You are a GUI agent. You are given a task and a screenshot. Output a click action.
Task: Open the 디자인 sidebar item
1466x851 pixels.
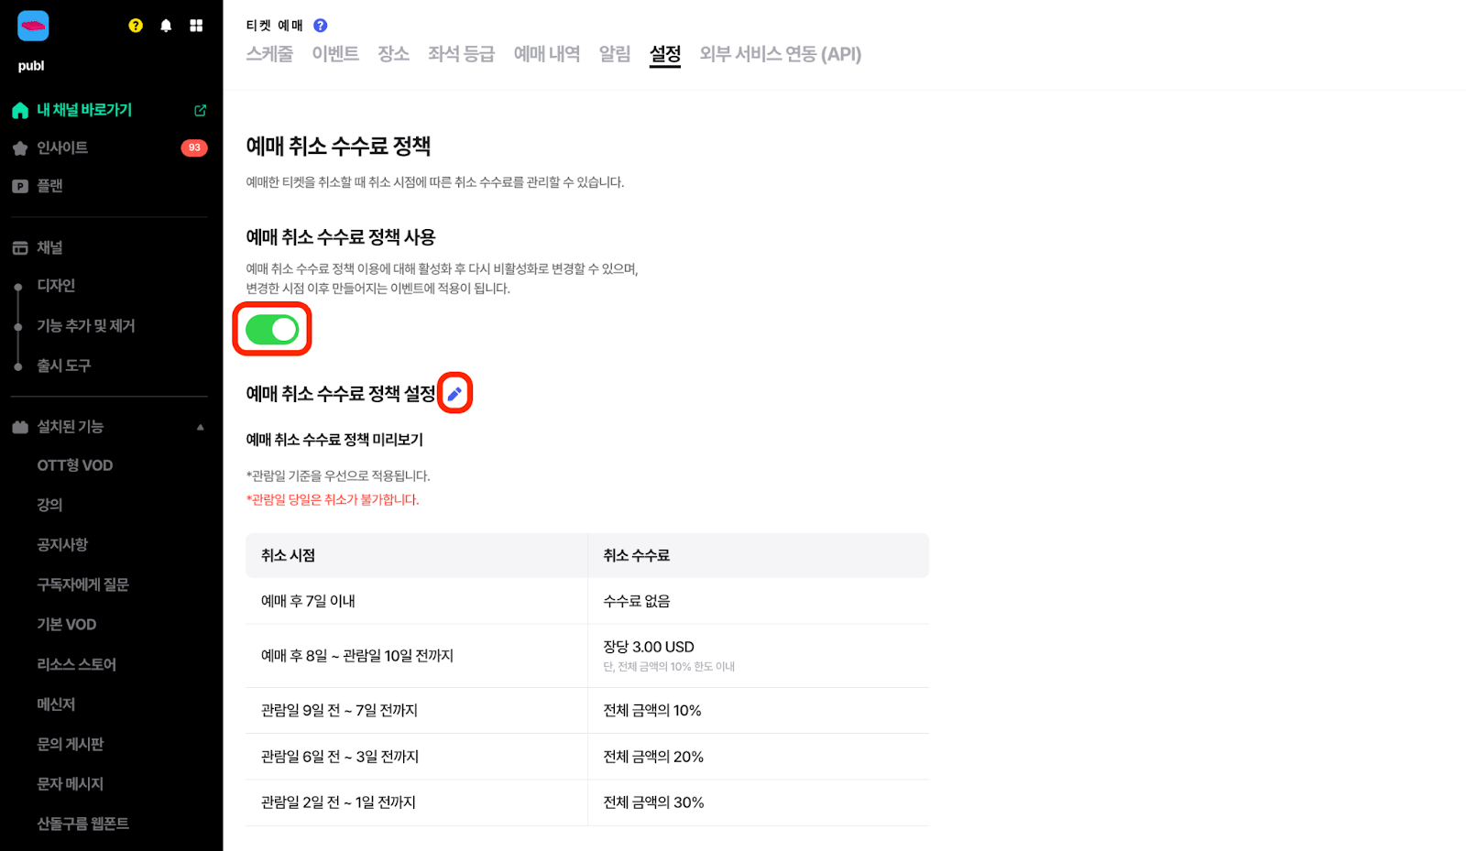click(x=56, y=286)
